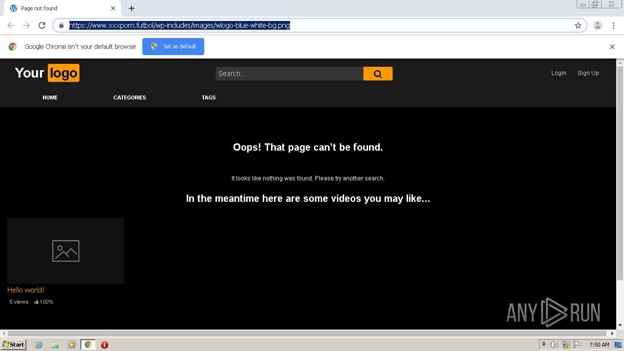Open the Login link
This screenshot has height=351, width=624.
pos(559,73)
